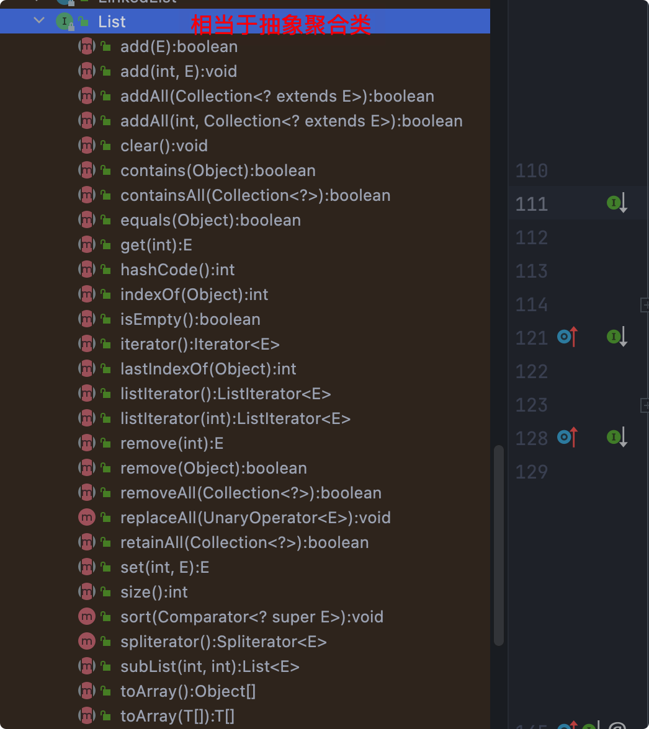Select remove(Object):boolean method
Viewport: 649px width, 729px height.
coord(213,468)
